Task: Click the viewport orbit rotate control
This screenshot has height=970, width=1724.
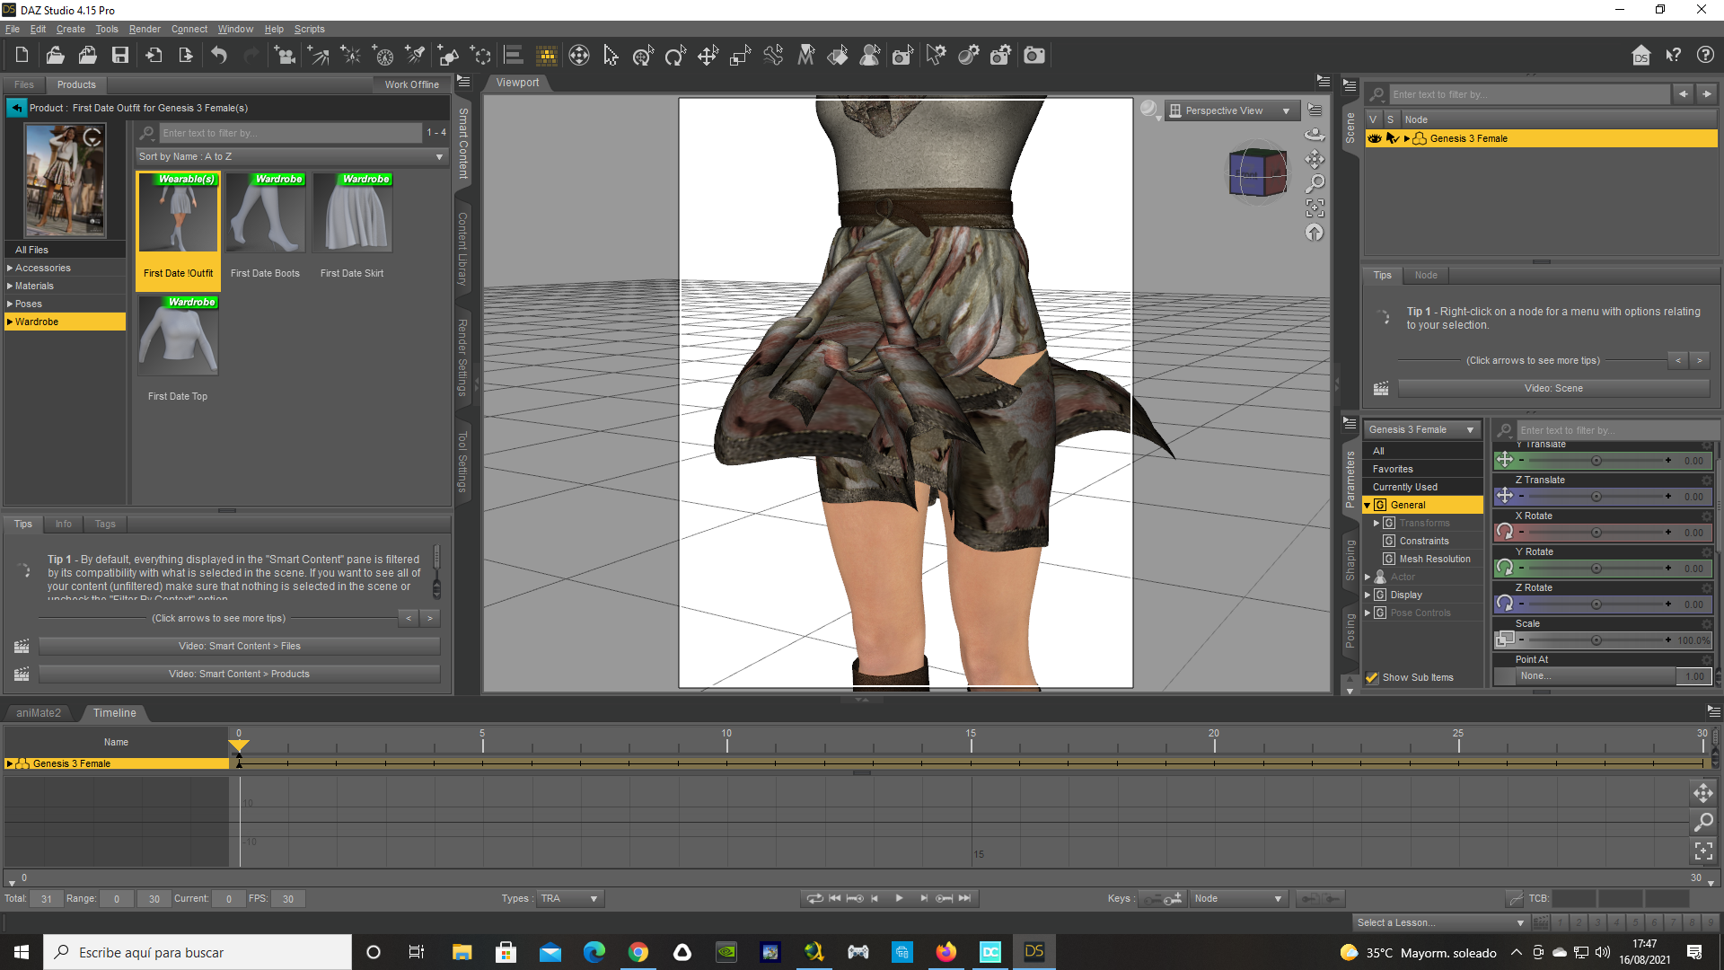Action: click(x=1315, y=135)
